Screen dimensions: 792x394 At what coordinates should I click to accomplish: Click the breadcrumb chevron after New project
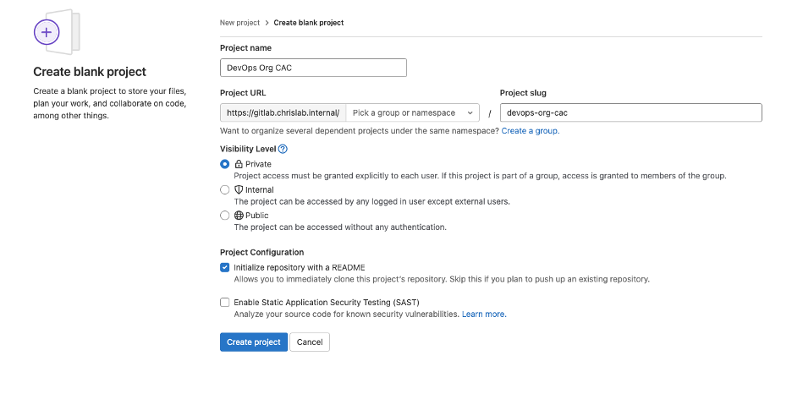[x=267, y=23]
